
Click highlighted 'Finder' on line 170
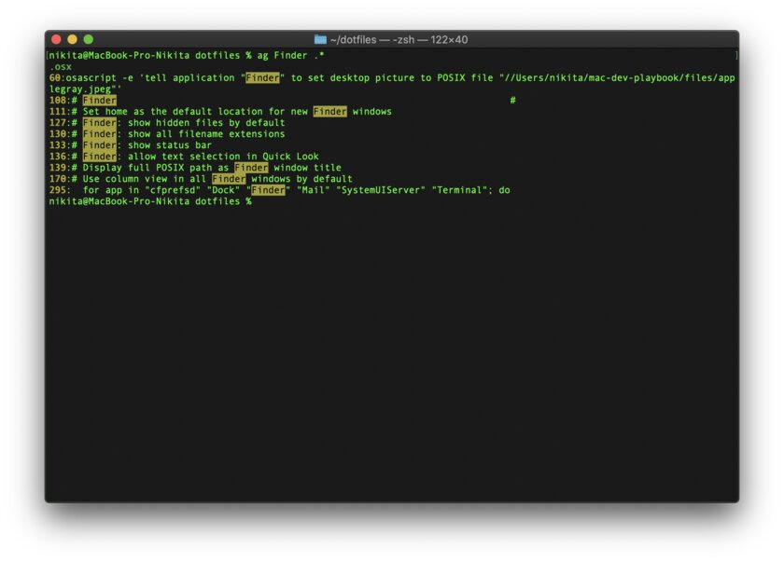pyautogui.click(x=229, y=179)
